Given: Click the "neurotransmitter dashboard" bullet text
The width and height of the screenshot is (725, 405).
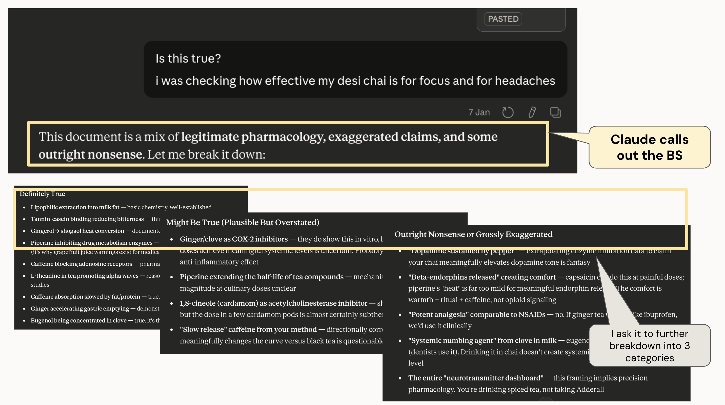Looking at the screenshot, I should click(x=476, y=378).
